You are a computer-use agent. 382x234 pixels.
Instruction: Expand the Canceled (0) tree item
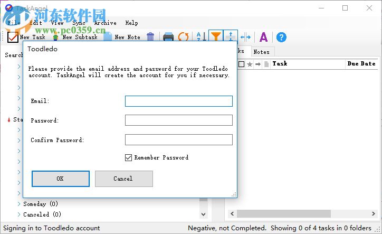click(x=19, y=214)
